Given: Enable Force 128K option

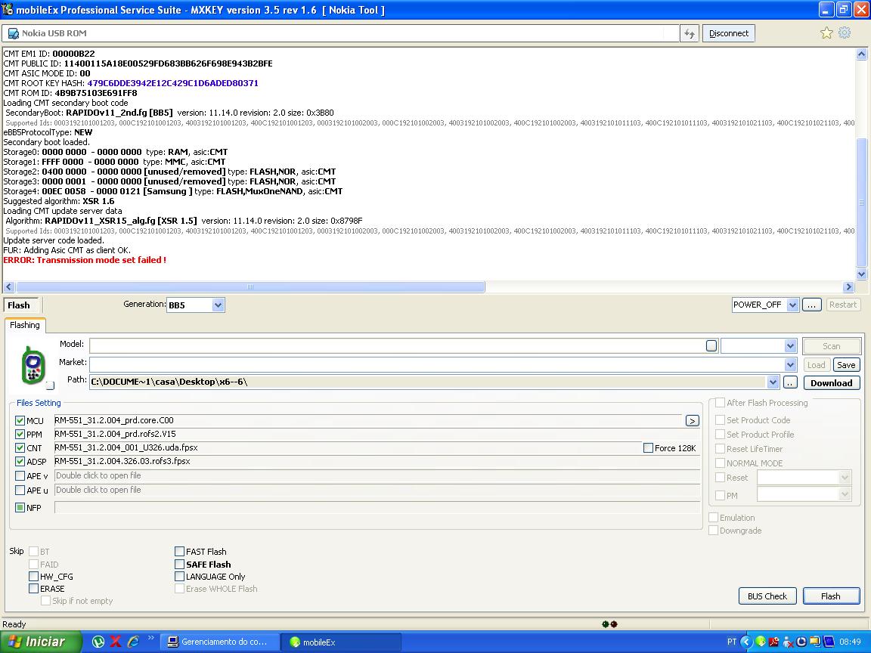Looking at the screenshot, I should (648, 448).
